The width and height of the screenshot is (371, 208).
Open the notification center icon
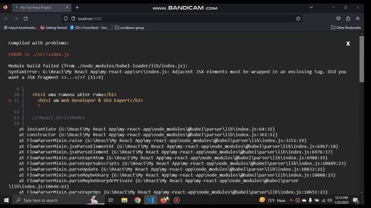coord(355,200)
